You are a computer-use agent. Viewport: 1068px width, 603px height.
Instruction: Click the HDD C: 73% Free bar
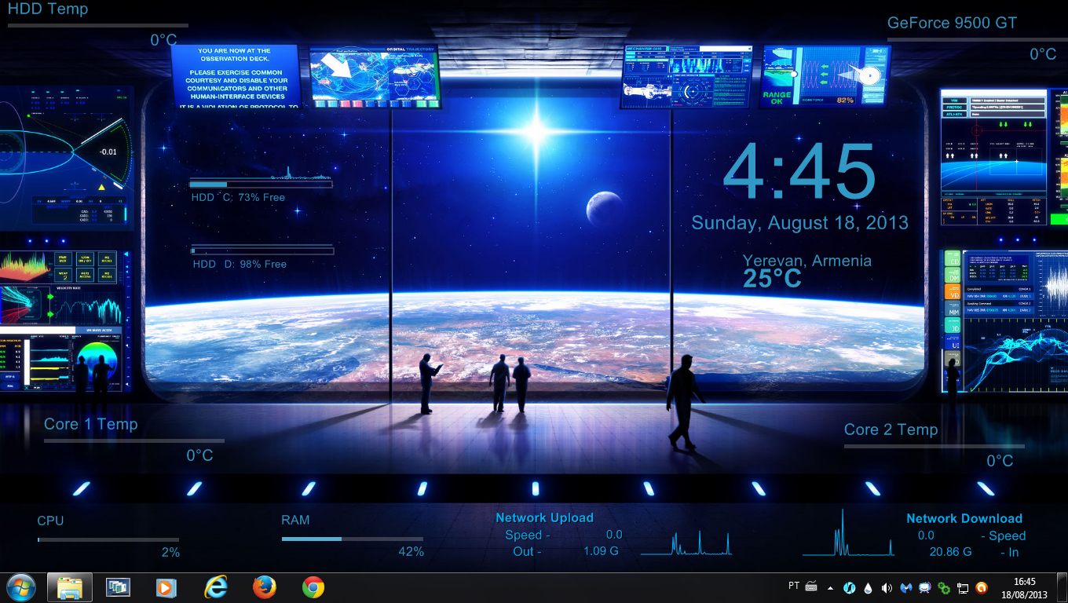[261, 185]
